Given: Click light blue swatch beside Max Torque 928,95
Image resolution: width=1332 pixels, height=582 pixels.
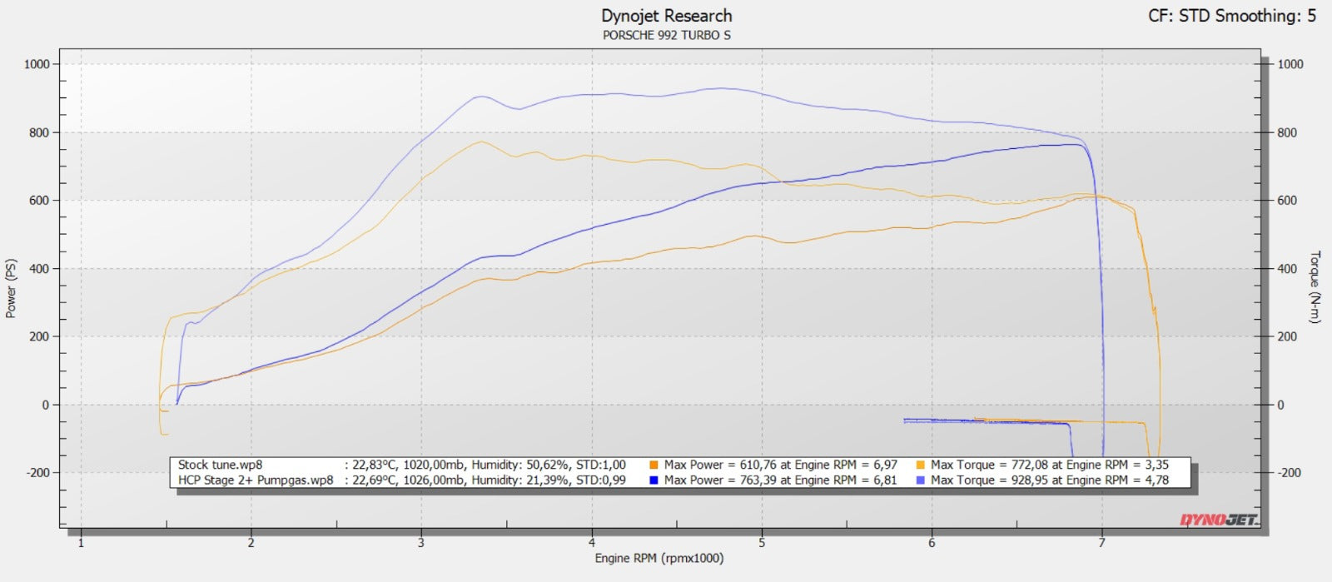Looking at the screenshot, I should [920, 480].
